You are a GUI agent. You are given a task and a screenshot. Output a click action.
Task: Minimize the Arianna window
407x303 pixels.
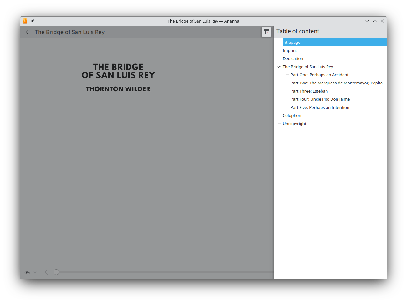(x=367, y=21)
